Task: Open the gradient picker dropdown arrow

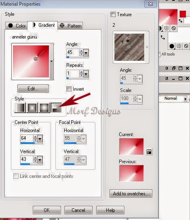Action: click(x=51, y=62)
